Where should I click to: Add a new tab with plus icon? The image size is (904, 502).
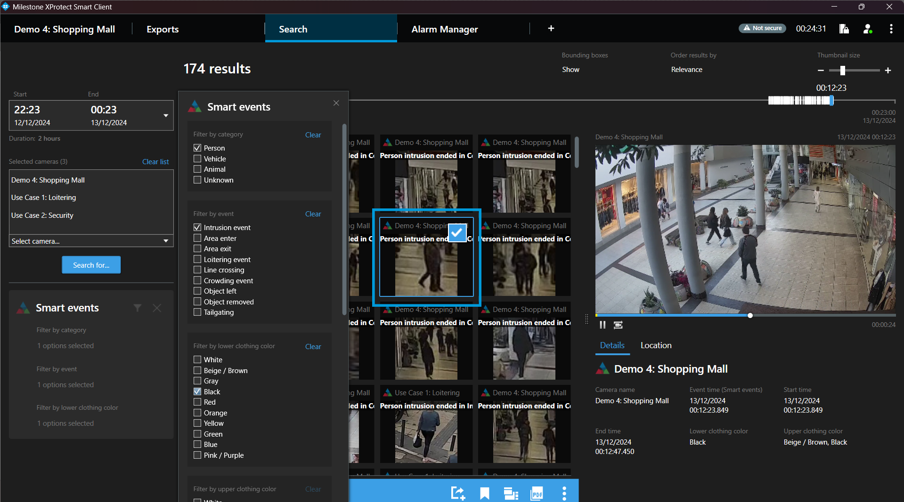click(x=551, y=29)
